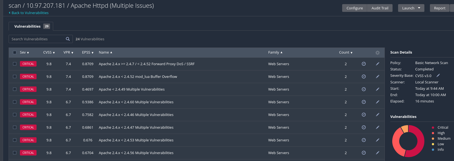
Task: Open Apache < 2.4.49 Multiple Vulnerabilities
Action: 131,89
